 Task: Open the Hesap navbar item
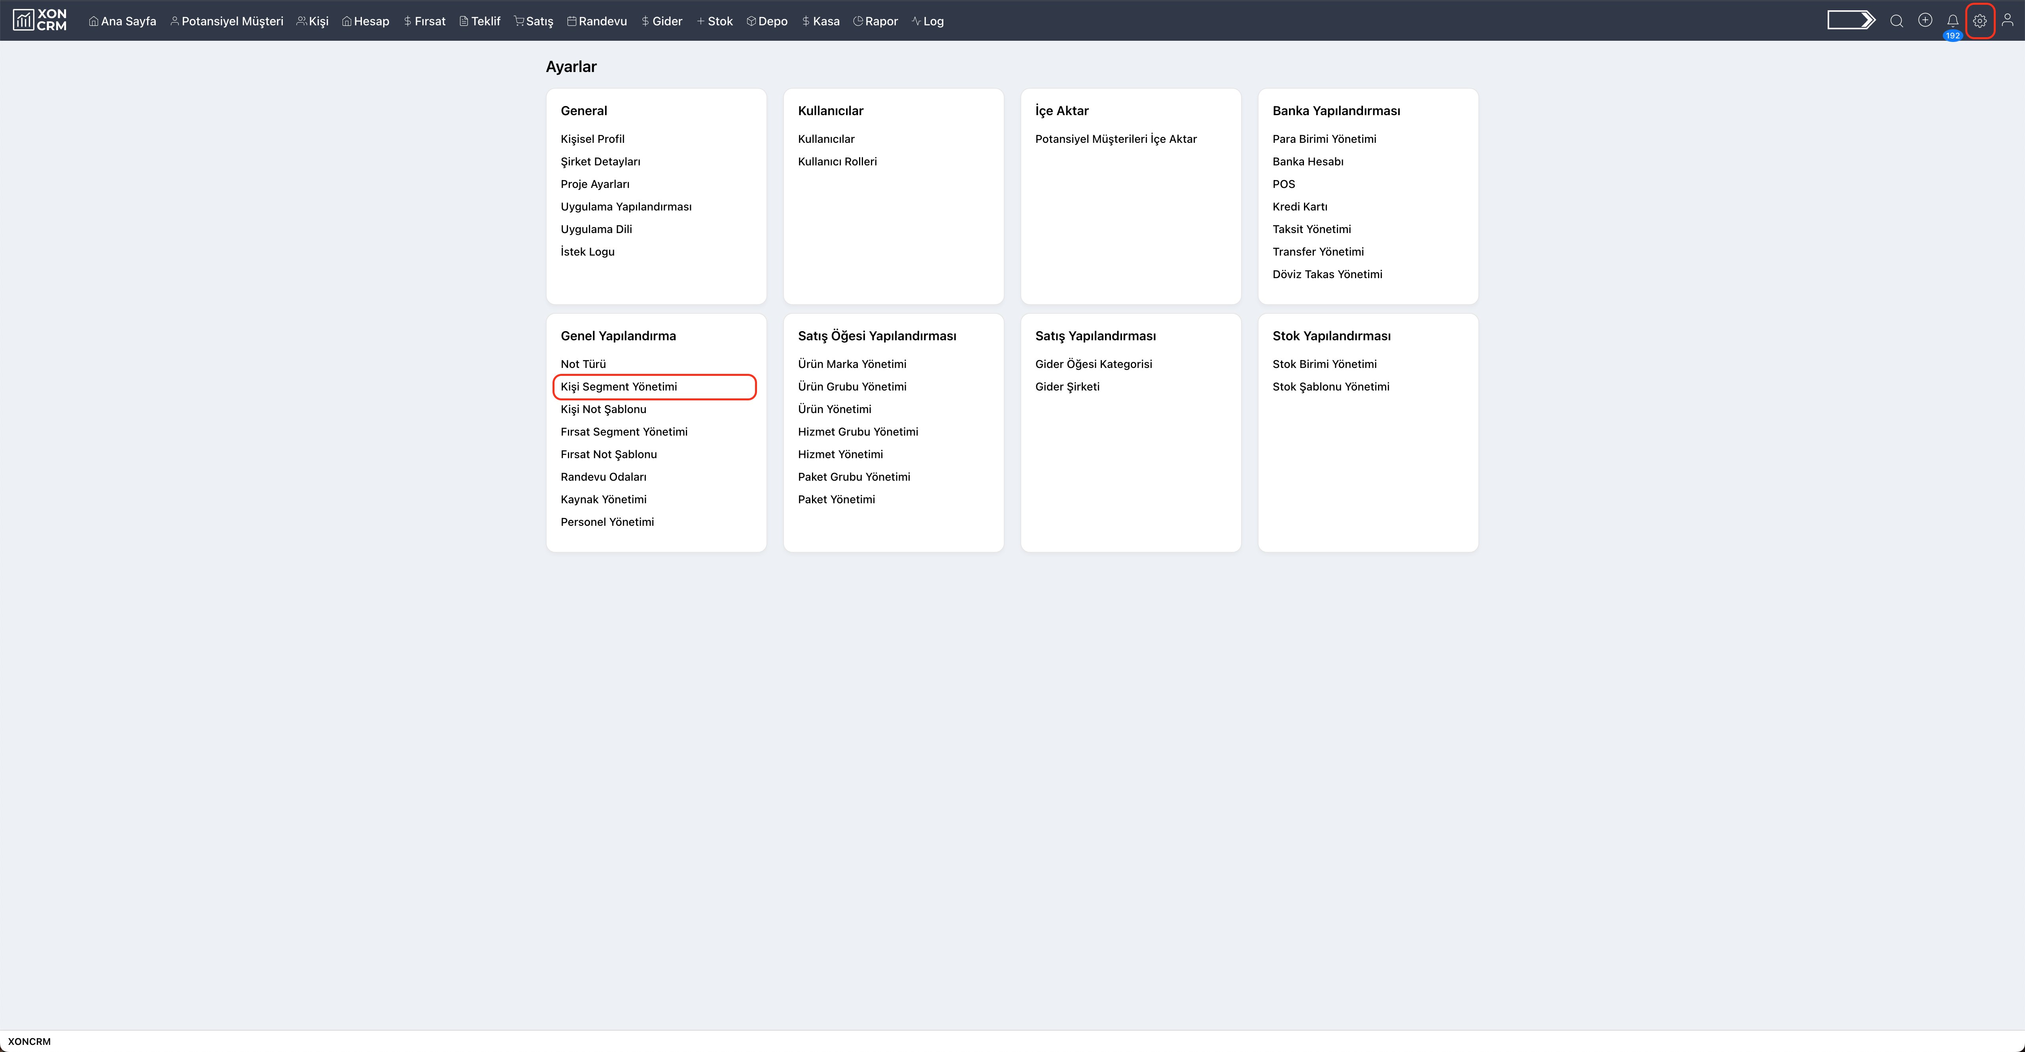click(x=365, y=21)
